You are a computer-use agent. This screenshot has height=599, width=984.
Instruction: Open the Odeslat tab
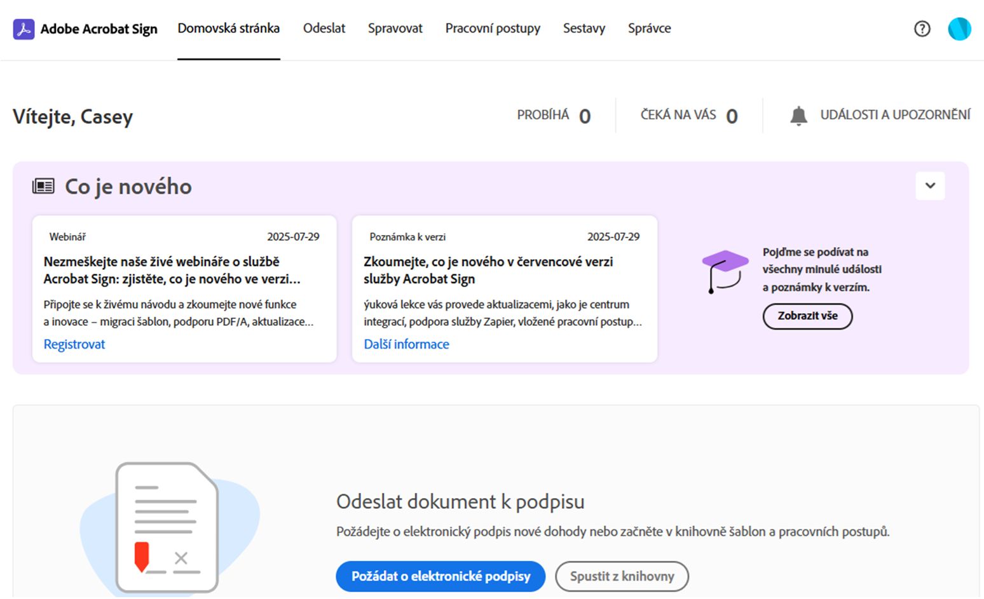tap(324, 29)
